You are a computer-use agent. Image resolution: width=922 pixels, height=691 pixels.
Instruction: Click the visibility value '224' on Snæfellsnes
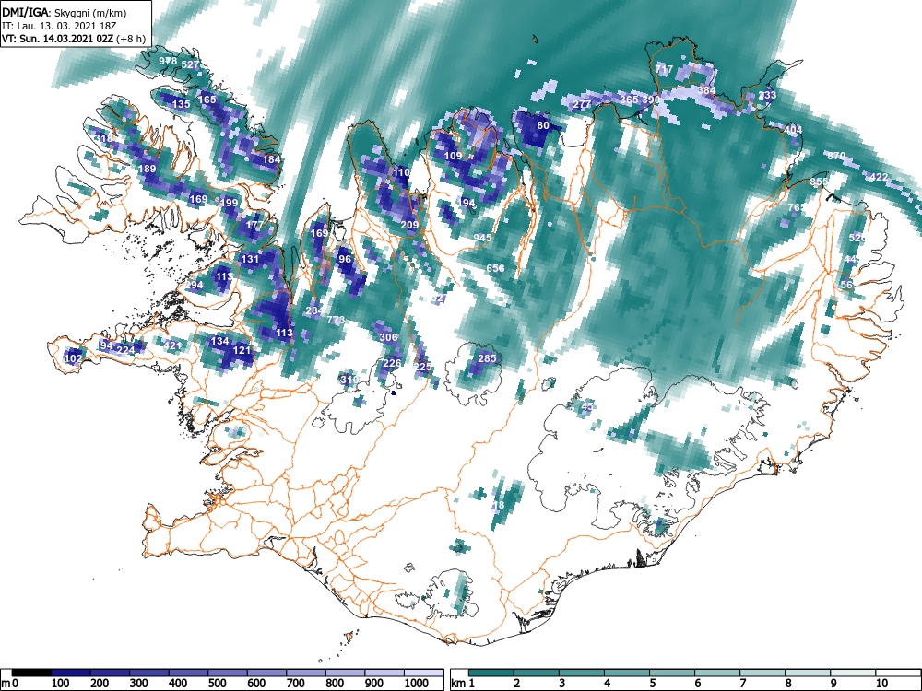[125, 350]
